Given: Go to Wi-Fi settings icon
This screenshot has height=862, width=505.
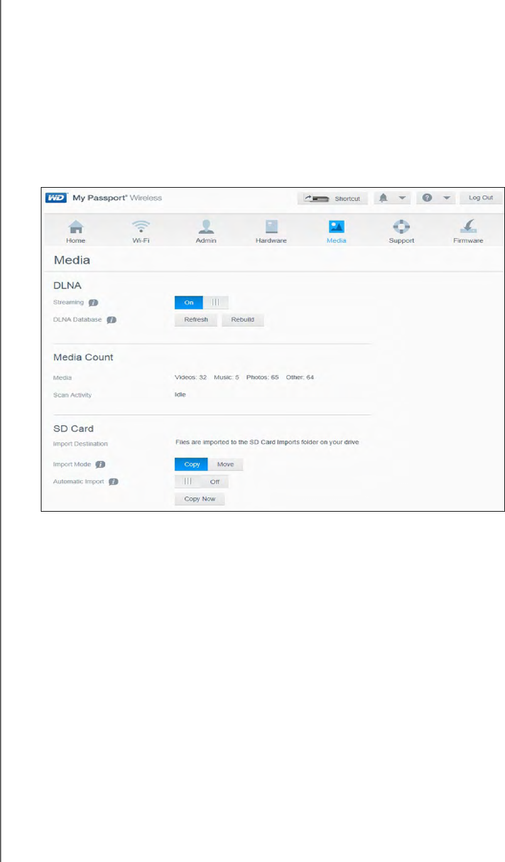Looking at the screenshot, I should pyautogui.click(x=140, y=226).
